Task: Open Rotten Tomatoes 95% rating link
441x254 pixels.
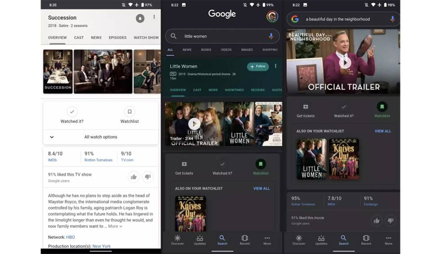Action: [x=303, y=204]
